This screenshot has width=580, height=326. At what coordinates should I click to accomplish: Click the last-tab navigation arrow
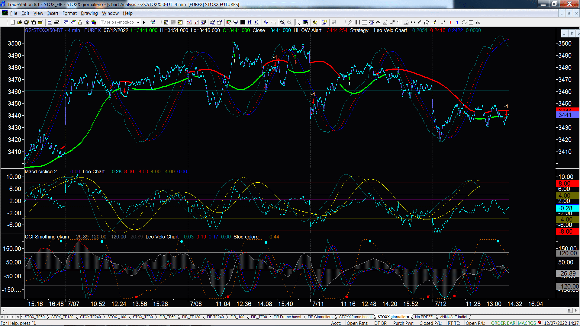tap(18, 317)
